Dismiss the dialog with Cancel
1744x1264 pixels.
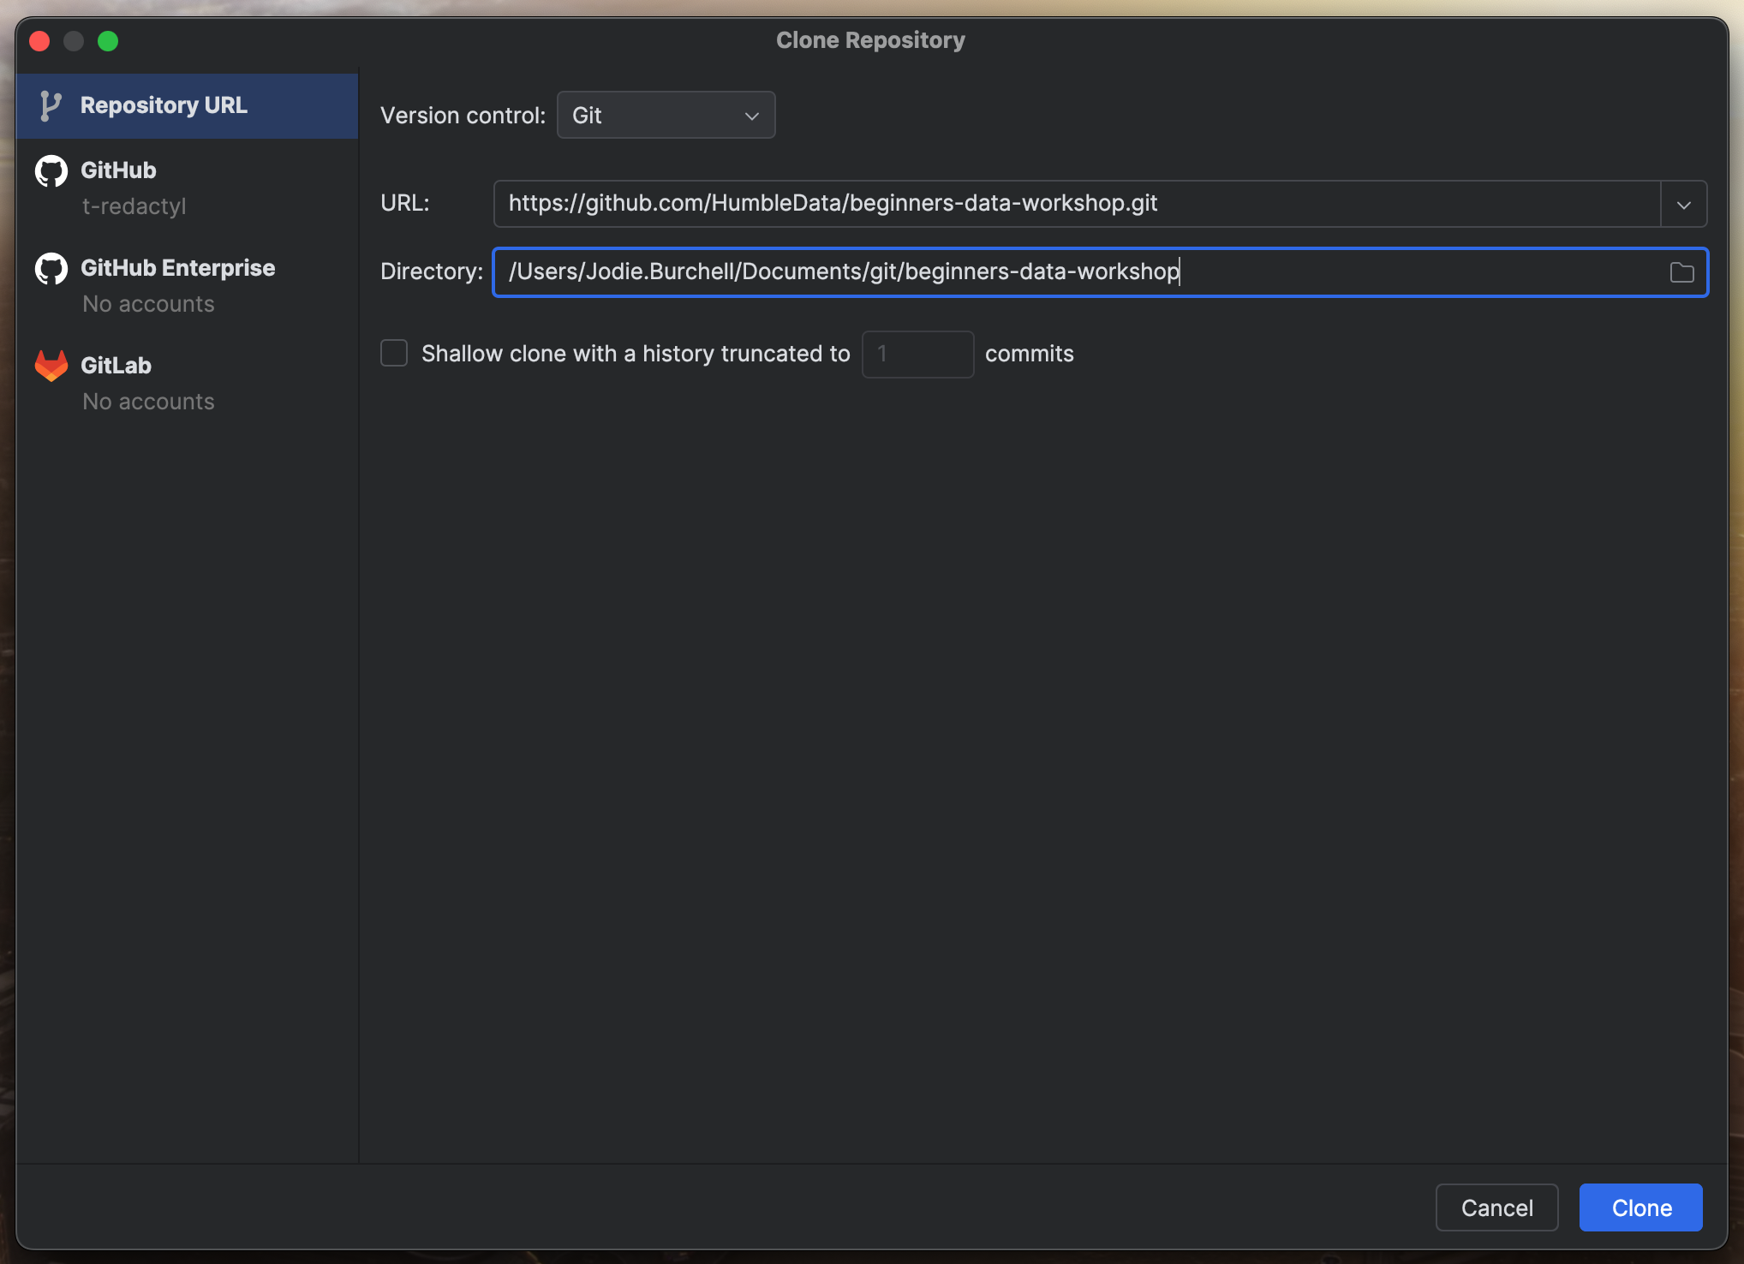coord(1496,1207)
